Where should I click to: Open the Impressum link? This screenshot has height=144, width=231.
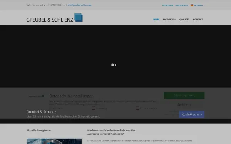tap(167, 5)
